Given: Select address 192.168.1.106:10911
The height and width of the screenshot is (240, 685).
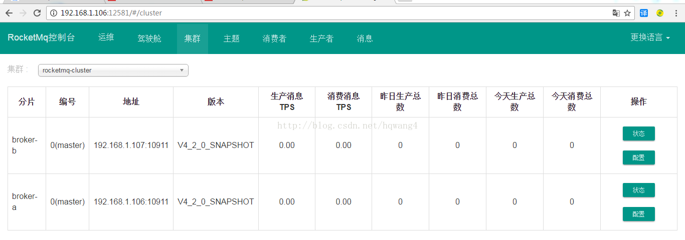Looking at the screenshot, I should point(131,202).
